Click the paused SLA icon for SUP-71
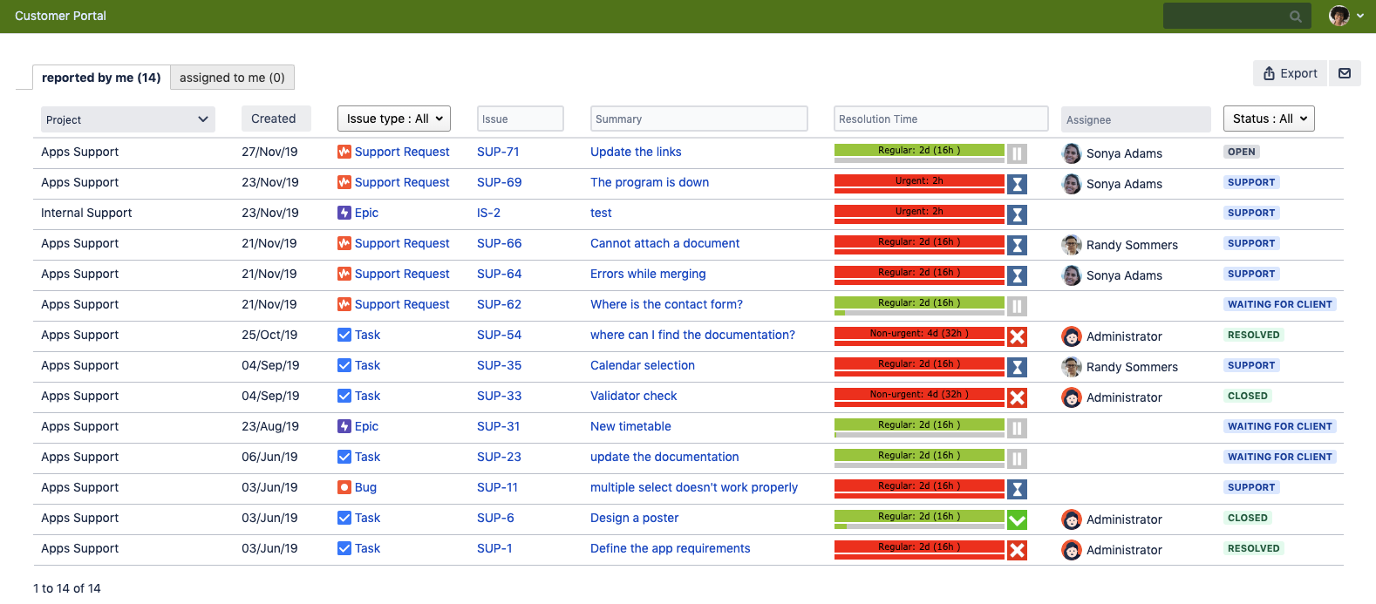This screenshot has width=1376, height=604. coord(1017,154)
